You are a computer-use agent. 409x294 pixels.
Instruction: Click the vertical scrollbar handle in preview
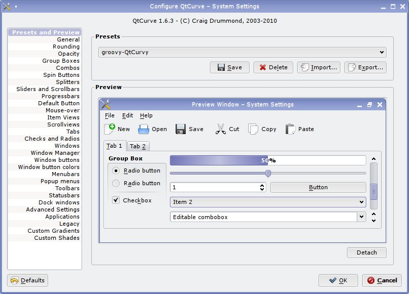[x=373, y=192]
